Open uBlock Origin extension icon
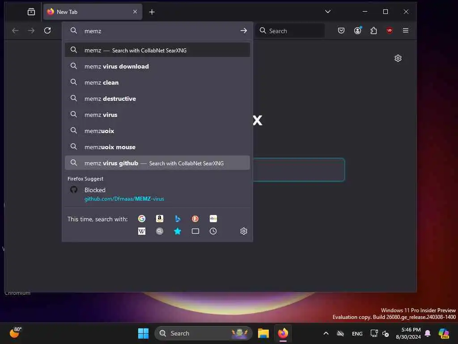 coord(390,30)
